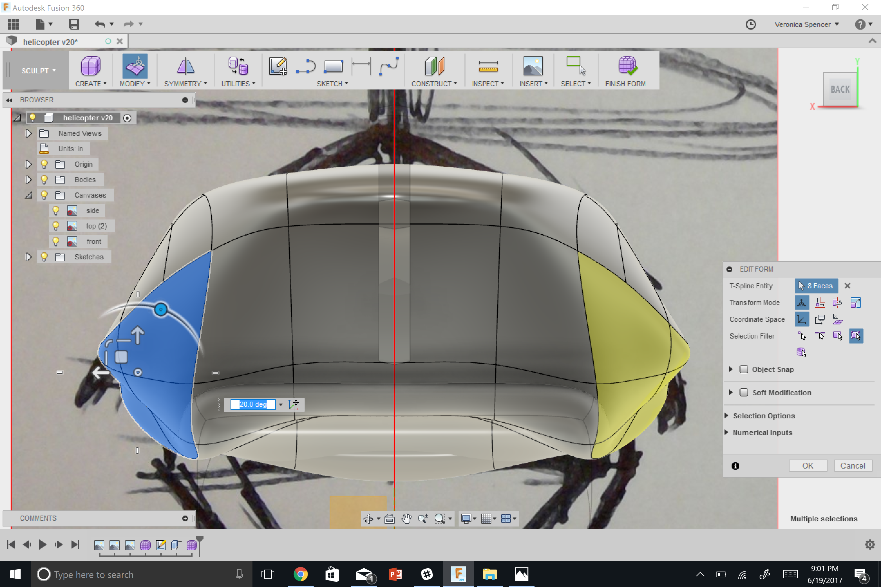Set World coordinate space icon

(x=801, y=319)
